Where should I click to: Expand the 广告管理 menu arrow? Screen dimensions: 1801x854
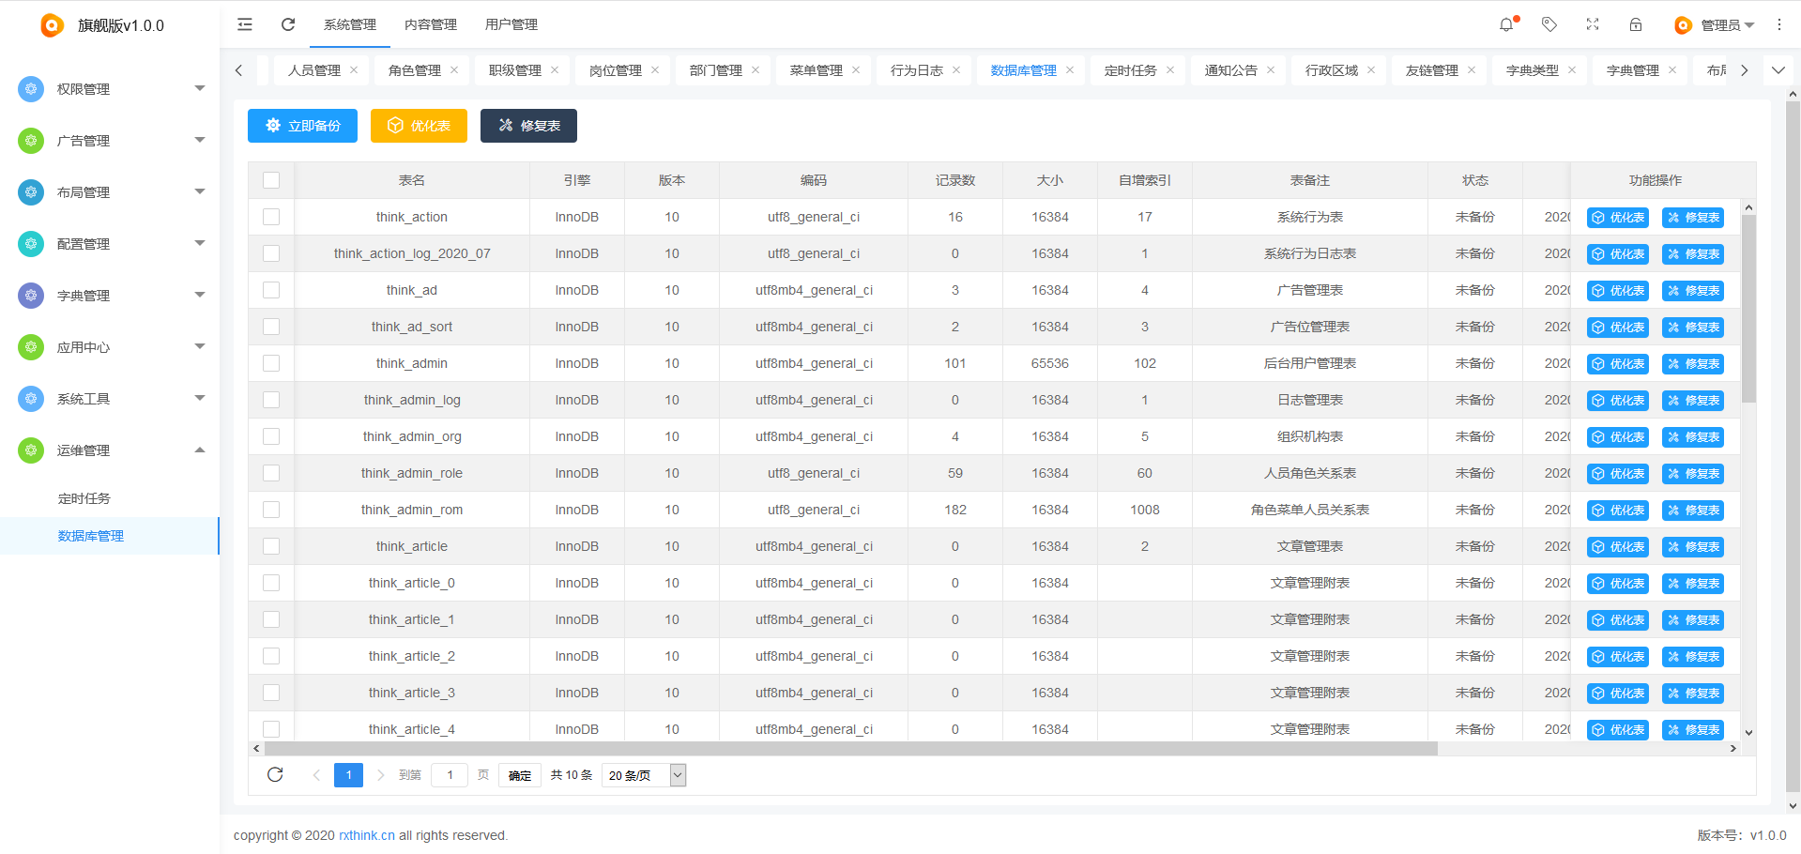click(x=200, y=140)
